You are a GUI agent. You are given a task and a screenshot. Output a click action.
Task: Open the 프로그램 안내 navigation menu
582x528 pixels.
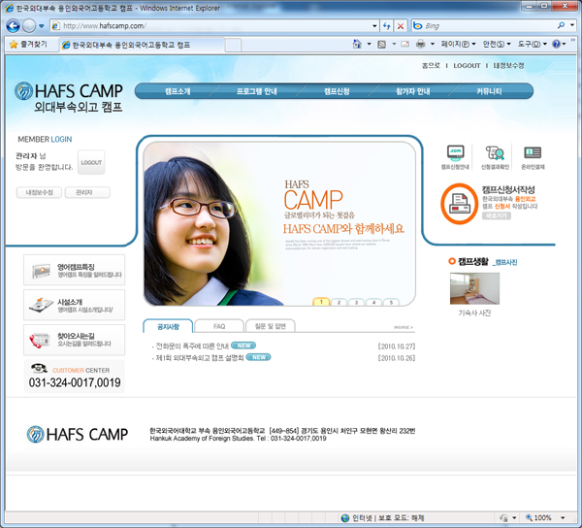[x=257, y=91]
